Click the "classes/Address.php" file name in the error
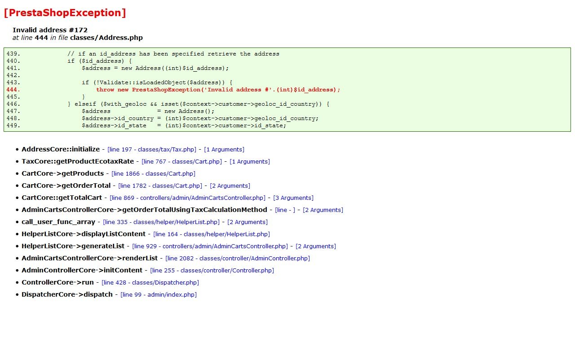The height and width of the screenshot is (341, 575). coord(106,38)
